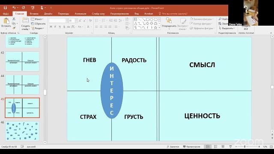The height and width of the screenshot is (154, 274).
Task: Open the Выделить select dropdown
Action: pyautogui.click(x=226, y=28)
